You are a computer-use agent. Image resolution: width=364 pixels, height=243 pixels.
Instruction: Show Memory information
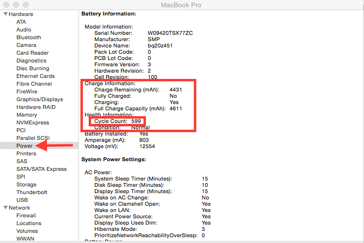27,115
